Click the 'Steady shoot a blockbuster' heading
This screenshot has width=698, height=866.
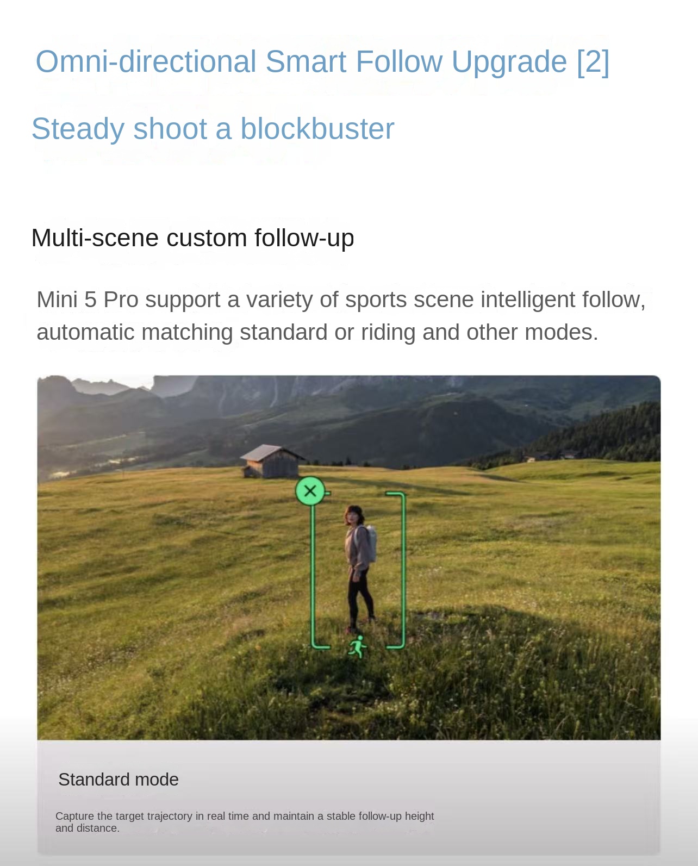pos(213,129)
